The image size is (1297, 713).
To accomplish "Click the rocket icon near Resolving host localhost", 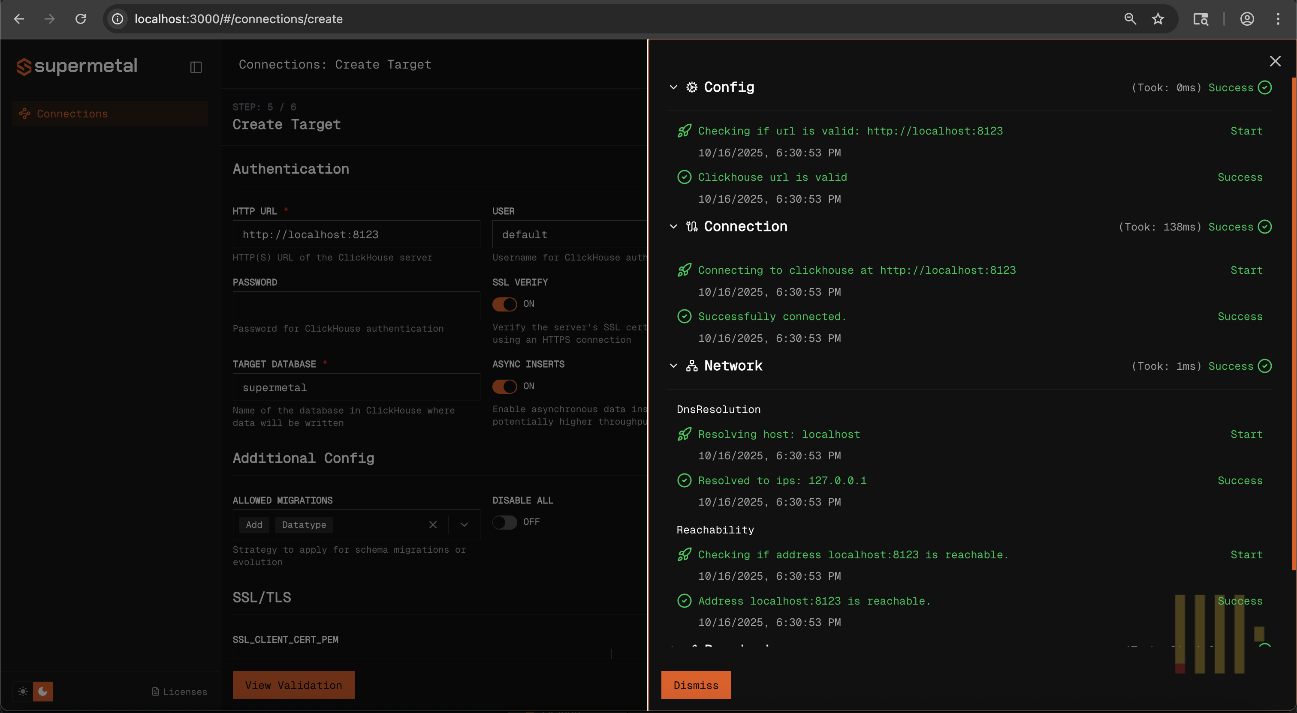I will [684, 433].
